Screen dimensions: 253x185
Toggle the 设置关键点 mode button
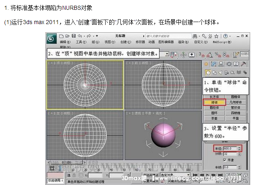pyautogui.click(x=151, y=181)
